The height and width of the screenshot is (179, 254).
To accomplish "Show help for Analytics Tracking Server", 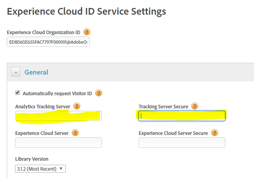I will [x=77, y=106].
